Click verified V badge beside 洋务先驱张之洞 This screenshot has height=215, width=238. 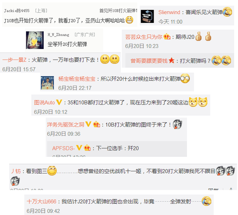(x=88, y=124)
